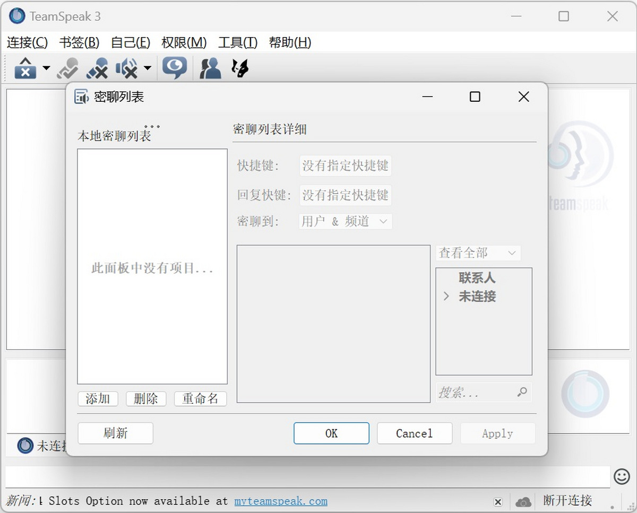The height and width of the screenshot is (513, 637).
Task: Open the 工具(T) menu
Action: point(237,42)
